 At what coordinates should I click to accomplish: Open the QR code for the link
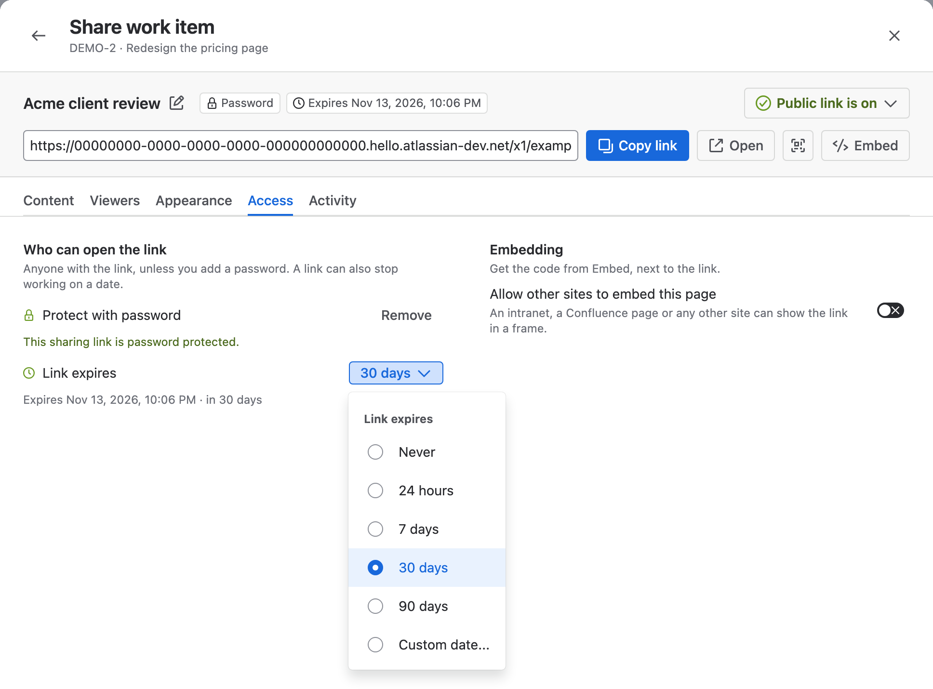pyautogui.click(x=798, y=146)
